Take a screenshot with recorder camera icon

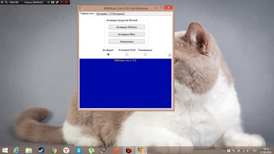pyautogui.click(x=53, y=2)
